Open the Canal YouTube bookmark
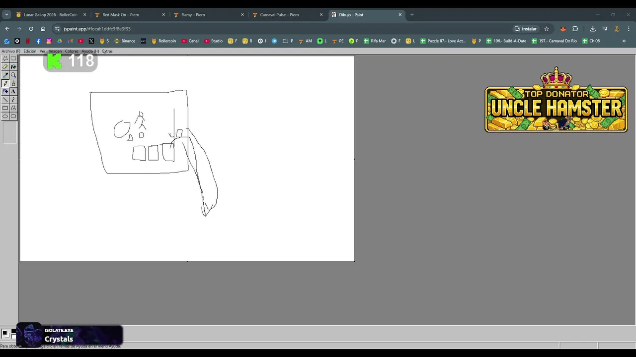The height and width of the screenshot is (357, 636). tap(190, 41)
